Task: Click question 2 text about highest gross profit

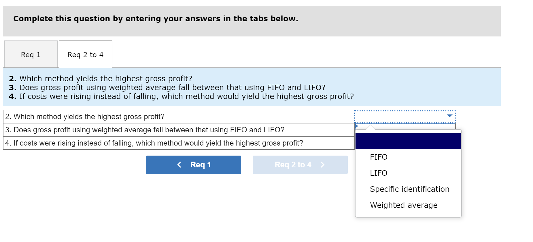Action: 84,116
